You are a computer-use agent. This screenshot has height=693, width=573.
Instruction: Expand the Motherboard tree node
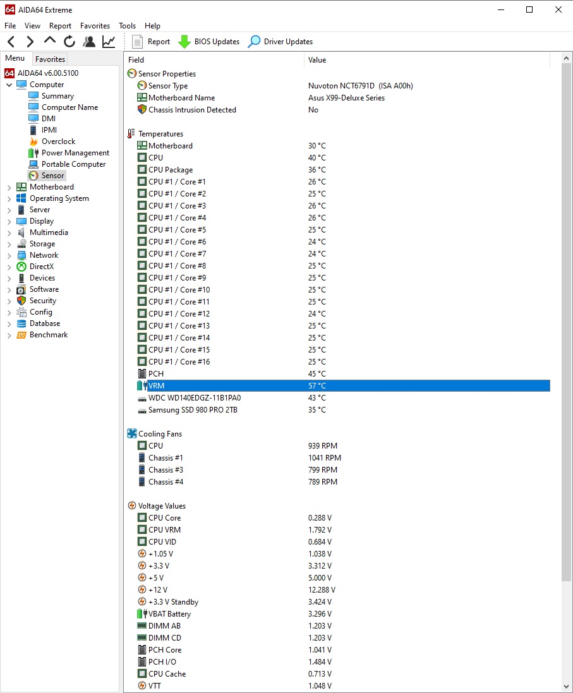click(9, 188)
